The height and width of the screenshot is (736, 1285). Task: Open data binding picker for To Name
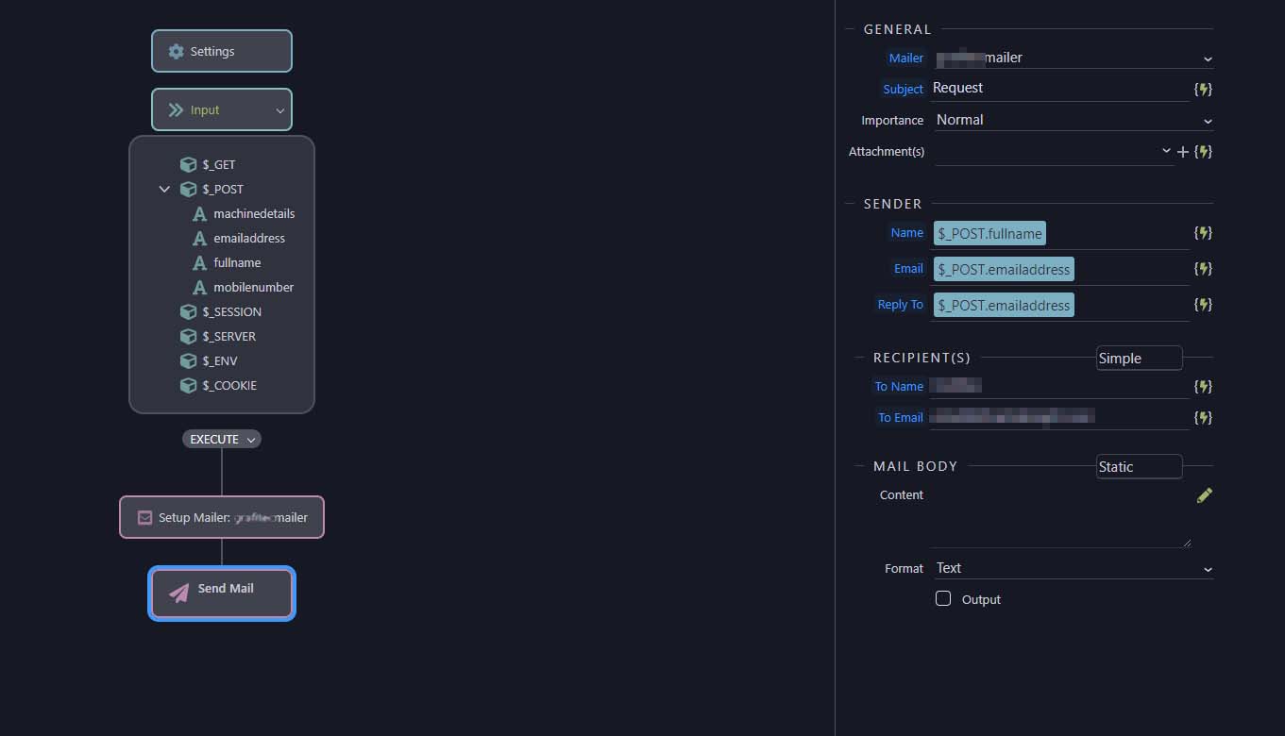(1203, 386)
